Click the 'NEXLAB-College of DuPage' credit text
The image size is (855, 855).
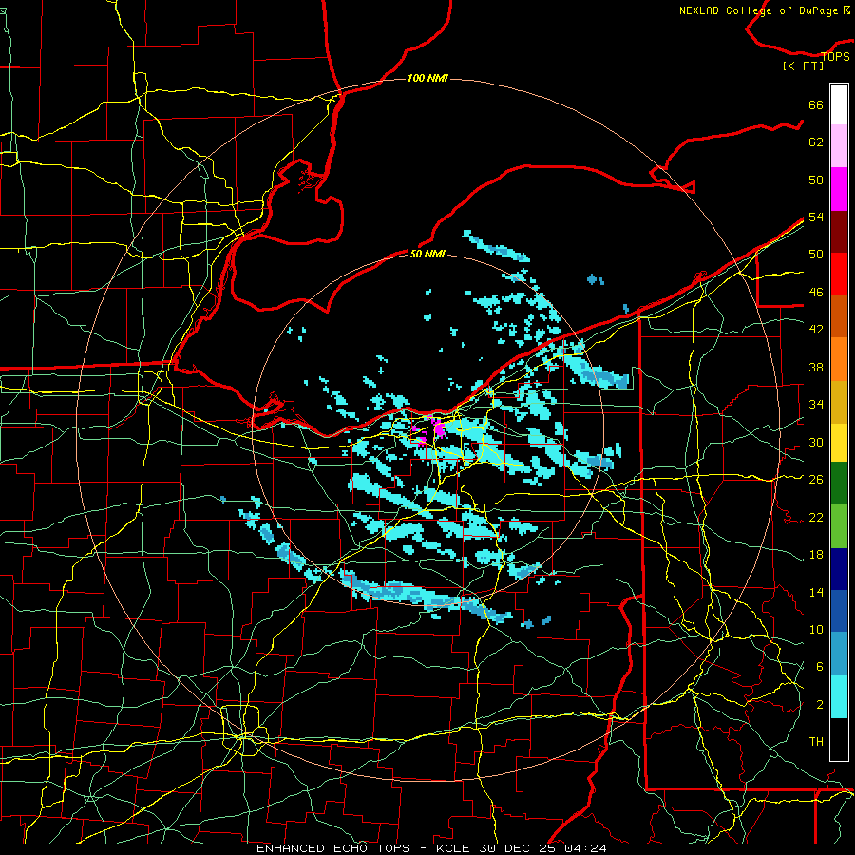point(760,10)
